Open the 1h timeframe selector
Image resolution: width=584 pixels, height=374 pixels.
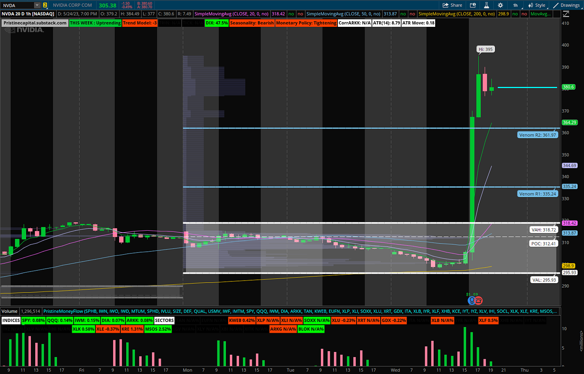[x=515, y=5]
